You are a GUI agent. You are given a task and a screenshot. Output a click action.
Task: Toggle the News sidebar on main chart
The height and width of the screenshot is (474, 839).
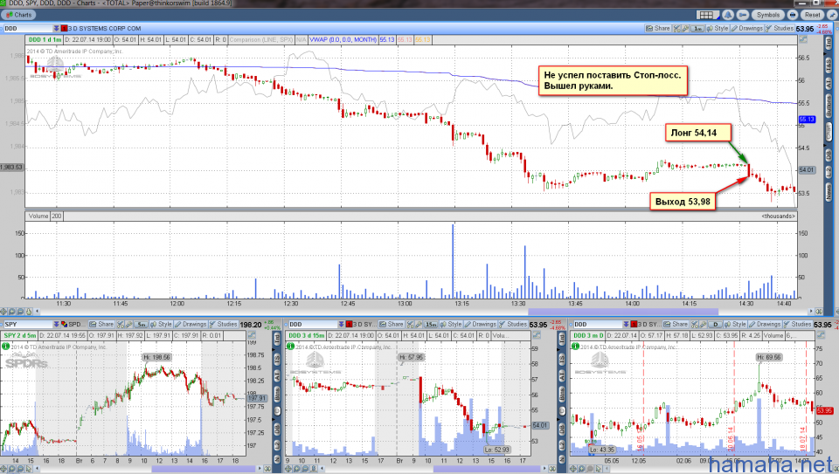[829, 192]
